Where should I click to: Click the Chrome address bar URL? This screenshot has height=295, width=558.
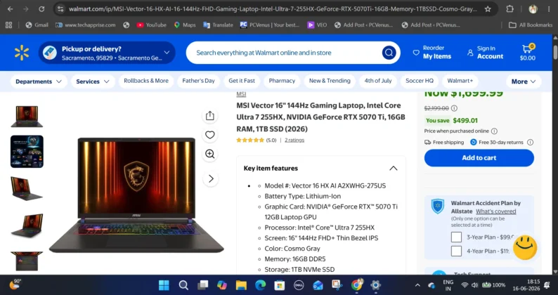[273, 9]
